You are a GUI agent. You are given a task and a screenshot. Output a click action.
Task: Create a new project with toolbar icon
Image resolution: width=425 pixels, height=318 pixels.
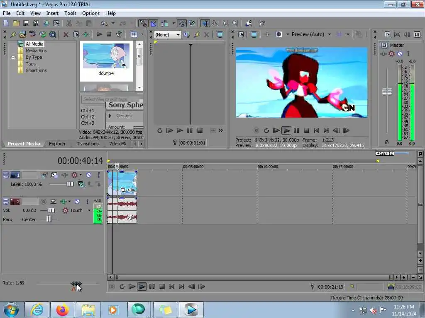[6, 23]
